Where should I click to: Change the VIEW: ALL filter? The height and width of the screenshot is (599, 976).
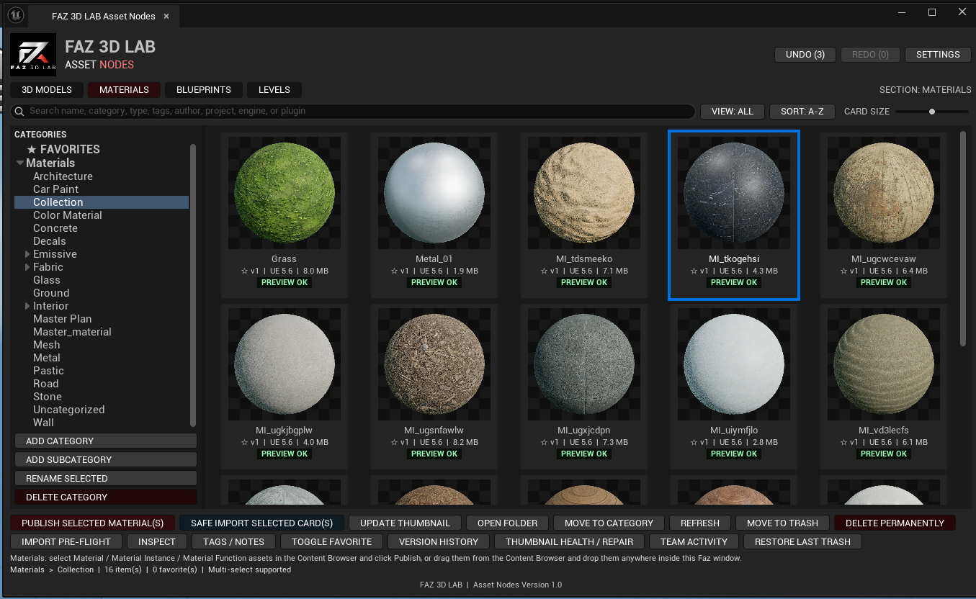[732, 112]
